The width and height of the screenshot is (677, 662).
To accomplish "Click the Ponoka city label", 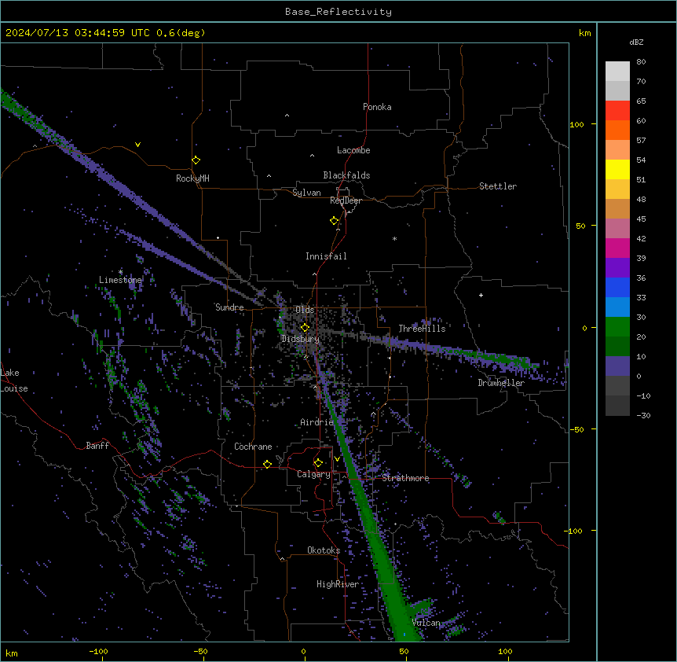I will [377, 107].
